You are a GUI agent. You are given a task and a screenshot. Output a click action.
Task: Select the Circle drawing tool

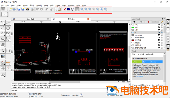[x=8, y=28]
